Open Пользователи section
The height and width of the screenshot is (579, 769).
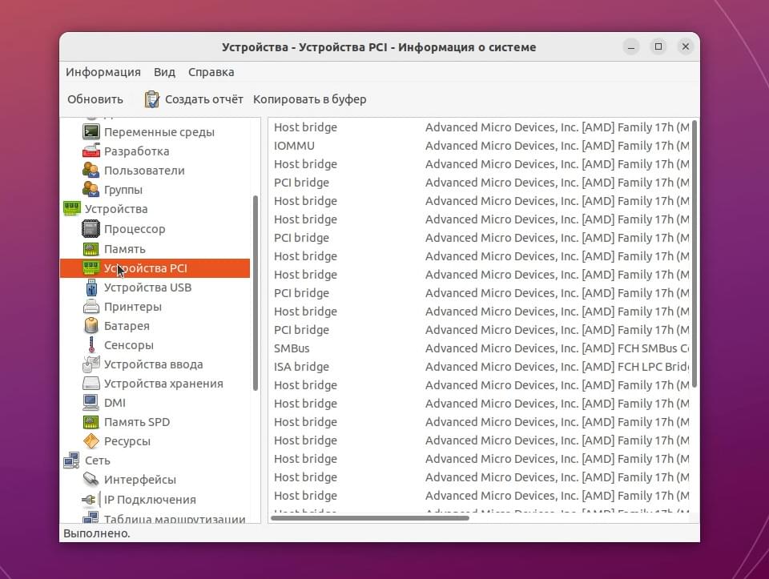144,170
